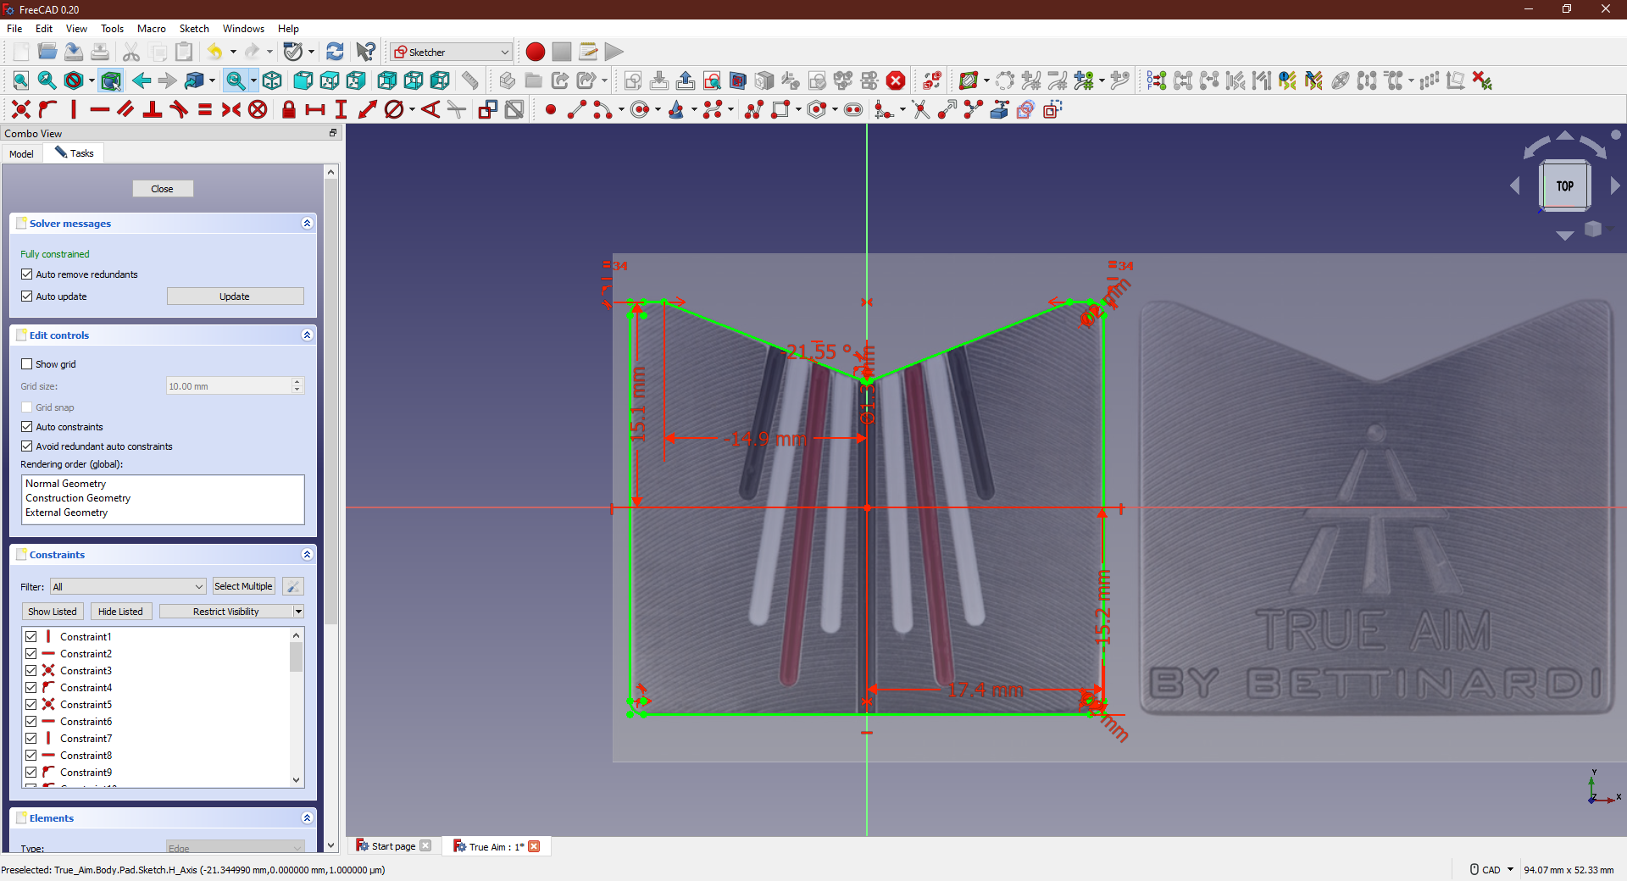Viewport: 1627px width, 881px height.
Task: Select the horizontal constraint tool
Action: (x=100, y=109)
